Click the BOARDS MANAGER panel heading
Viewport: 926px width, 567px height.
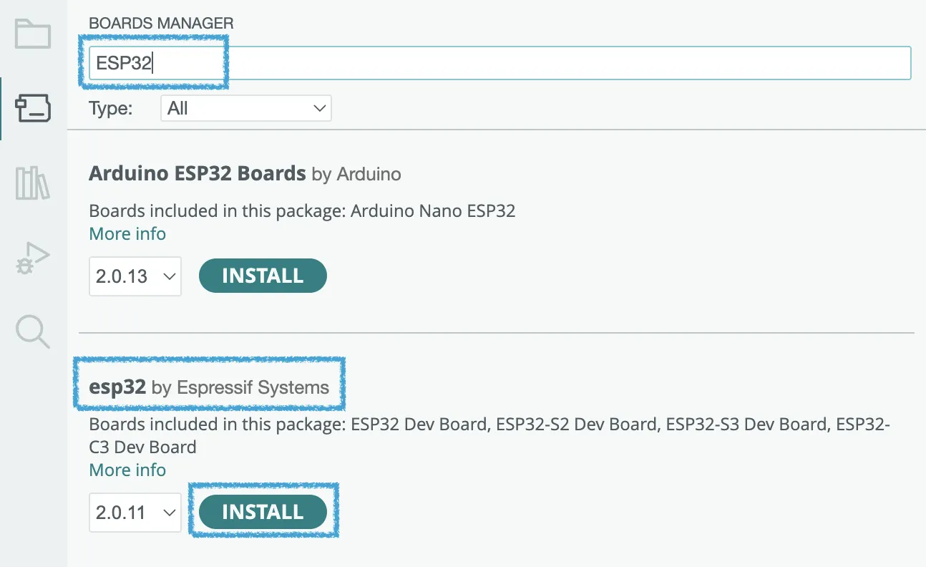click(x=161, y=24)
